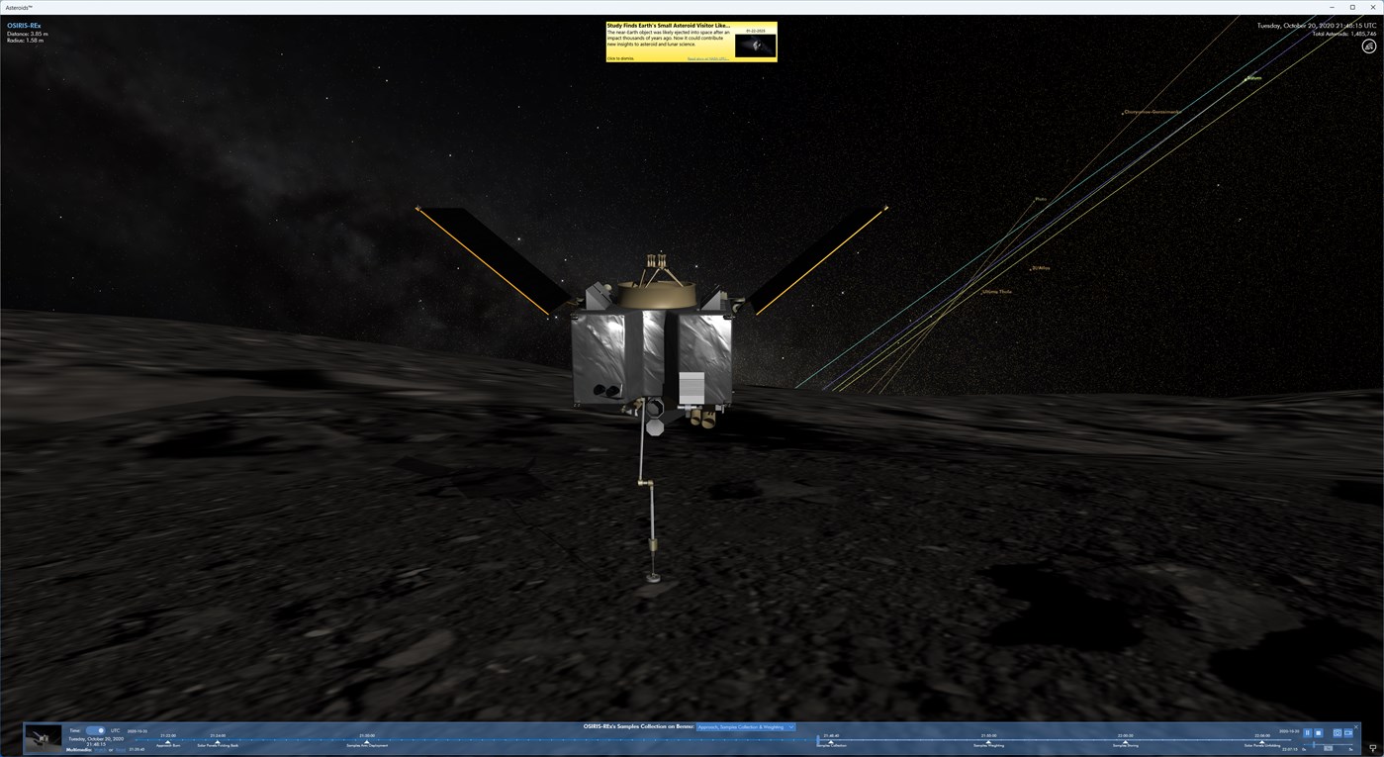Toggle the UTC time display switch

(x=96, y=730)
